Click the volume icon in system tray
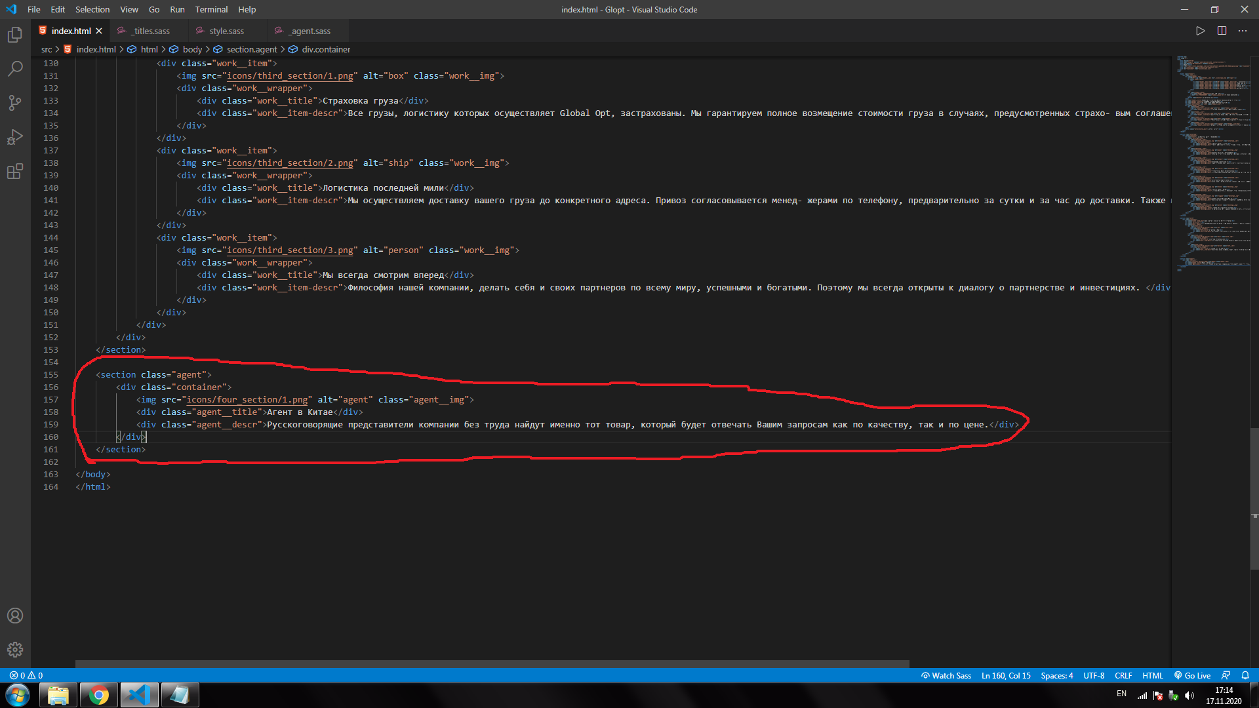This screenshot has height=708, width=1259. coord(1189,696)
